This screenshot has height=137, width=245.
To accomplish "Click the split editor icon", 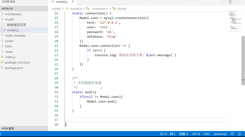I will click(231, 2).
